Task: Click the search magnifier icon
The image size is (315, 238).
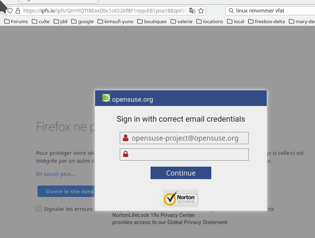Action: (x=231, y=11)
